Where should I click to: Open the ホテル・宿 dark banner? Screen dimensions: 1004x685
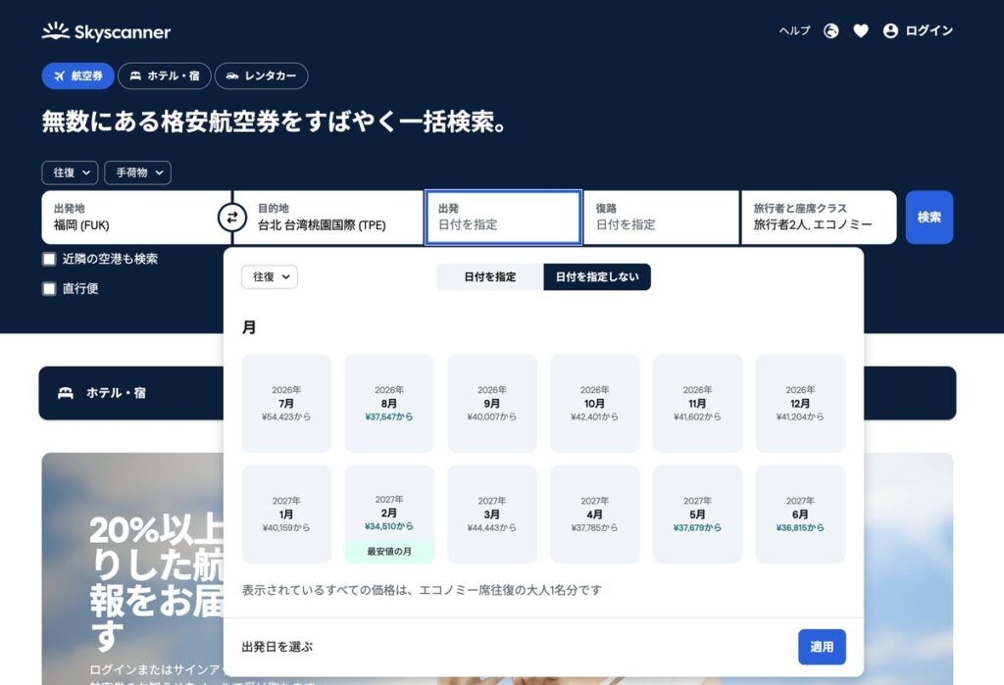131,393
